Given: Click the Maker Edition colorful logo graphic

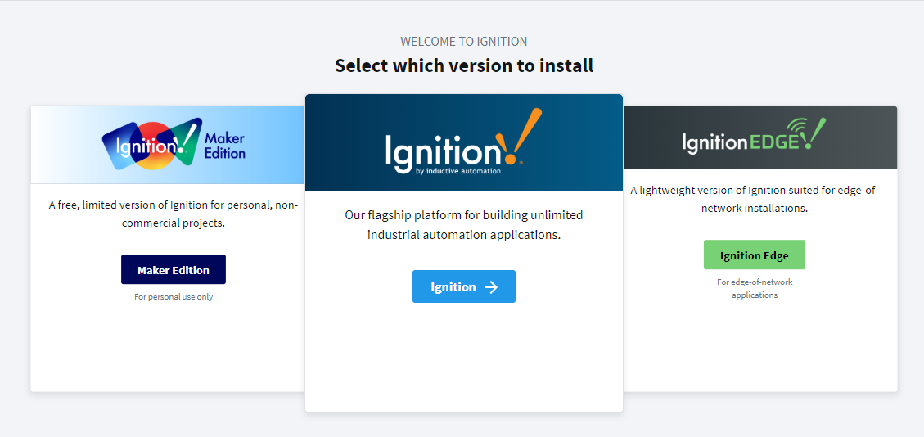Looking at the screenshot, I should click(151, 145).
